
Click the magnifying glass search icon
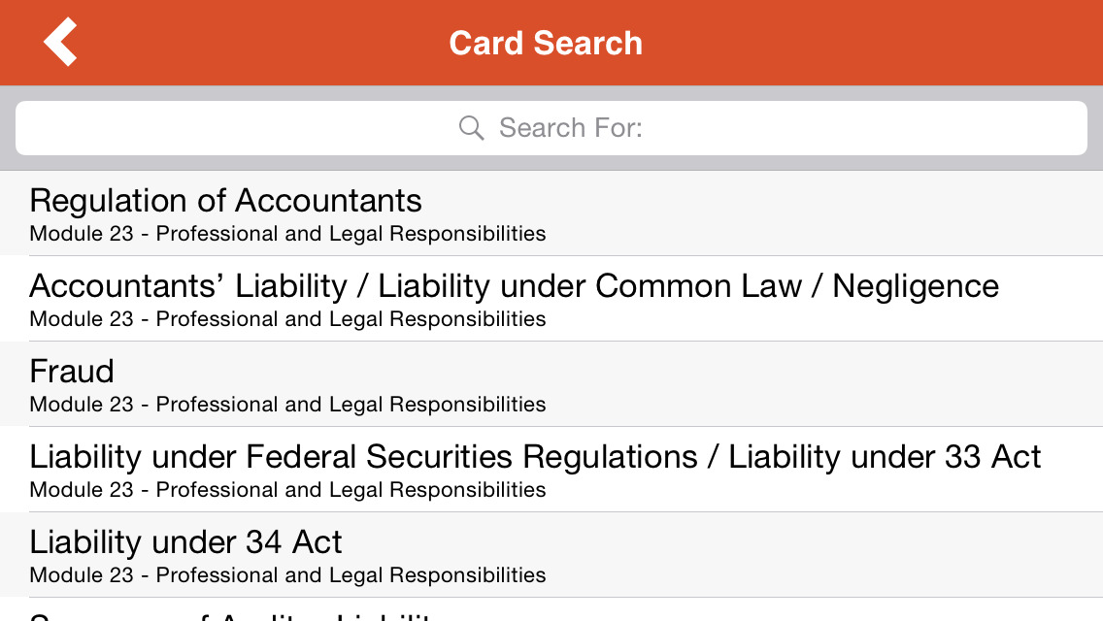tap(472, 128)
